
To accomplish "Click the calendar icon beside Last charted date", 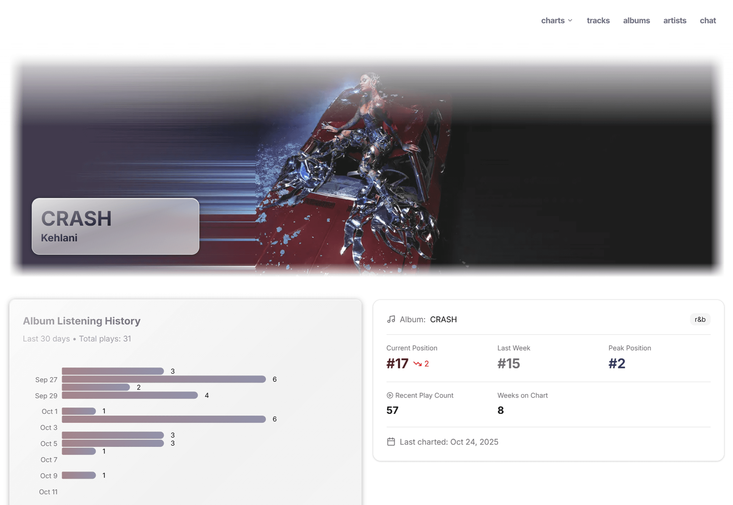I will 391,441.
